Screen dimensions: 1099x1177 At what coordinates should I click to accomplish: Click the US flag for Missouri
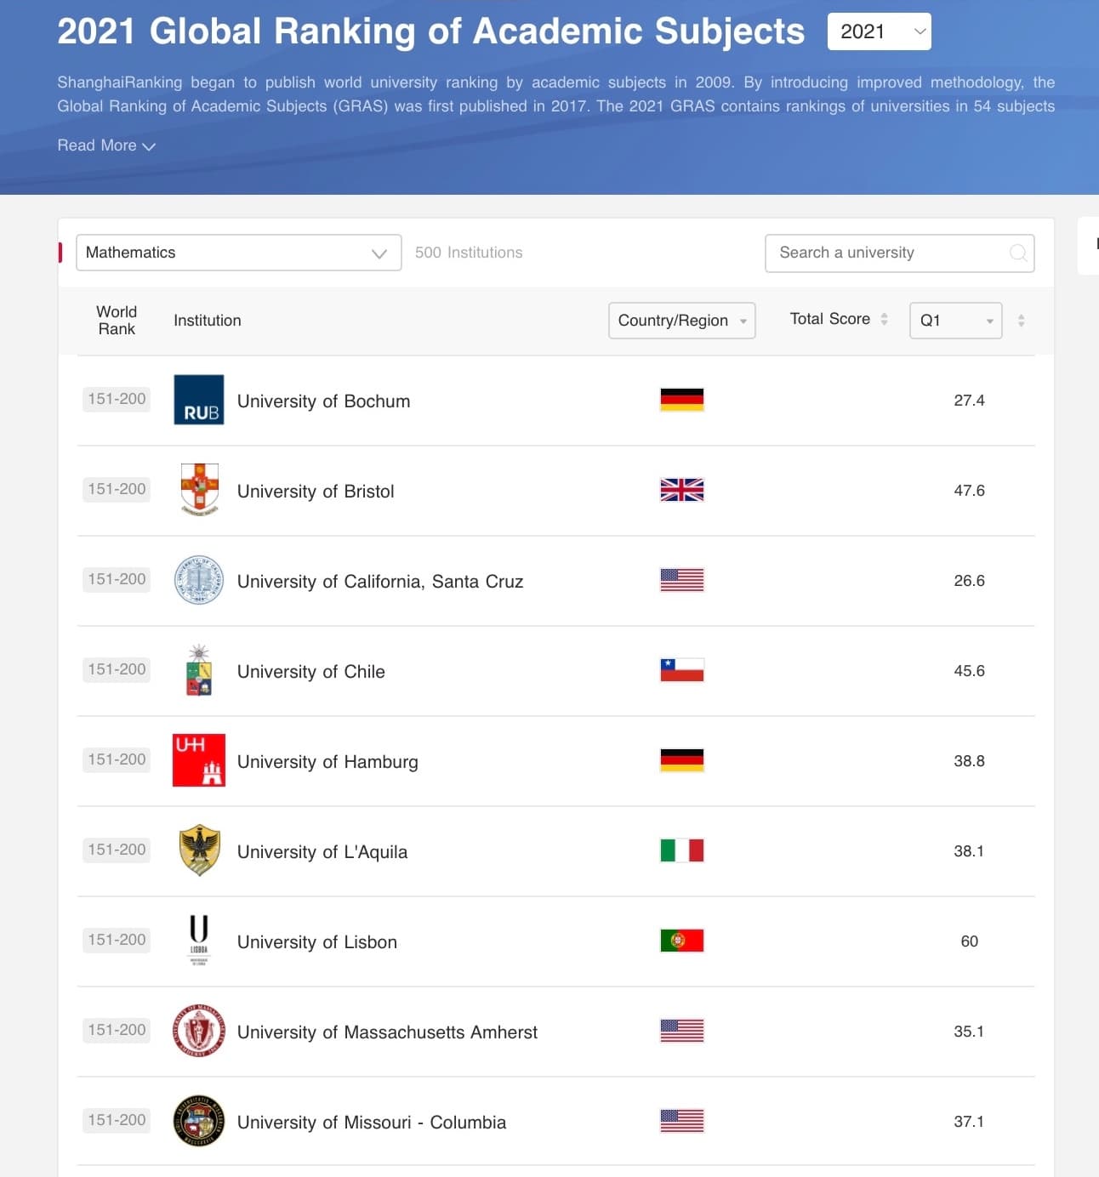pyautogui.click(x=682, y=1121)
